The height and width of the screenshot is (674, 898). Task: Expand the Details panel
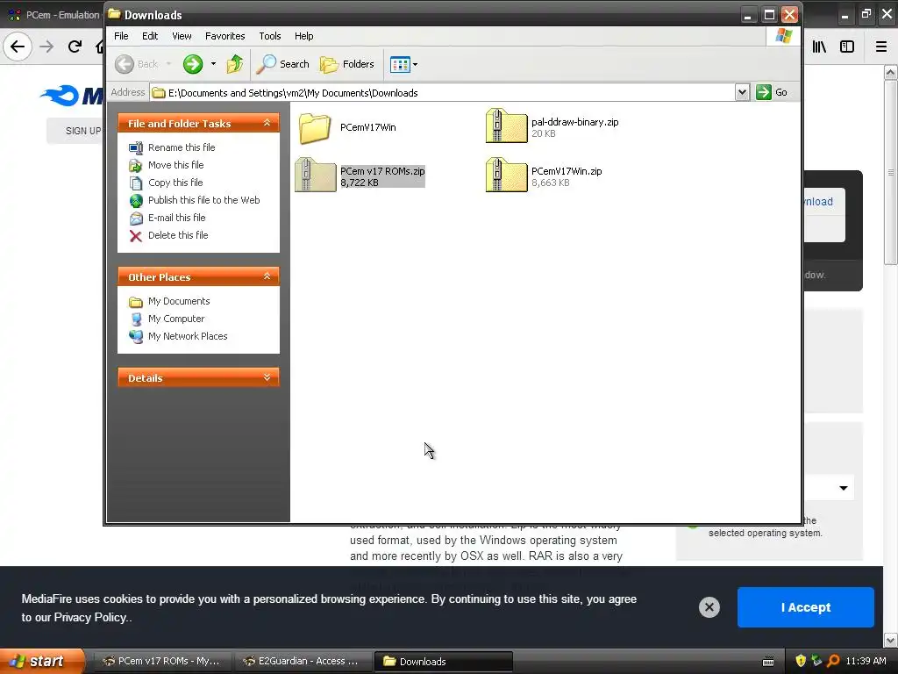pos(267,377)
